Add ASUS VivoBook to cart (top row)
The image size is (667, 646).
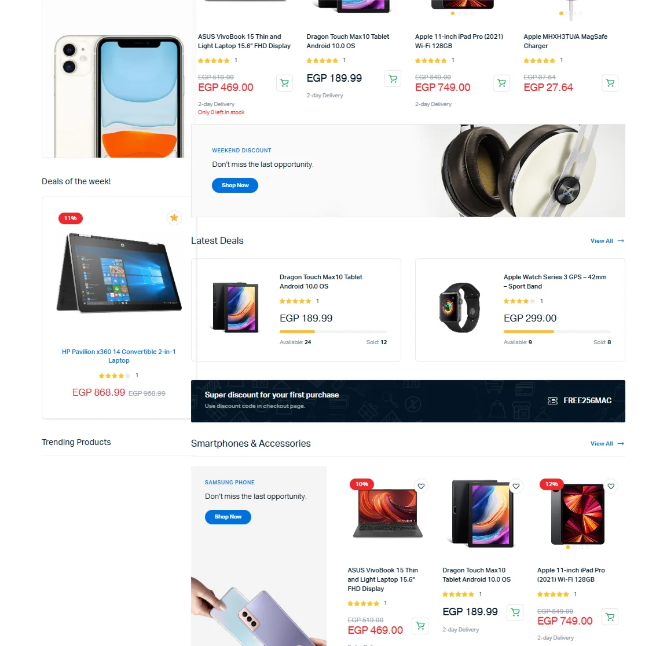(x=284, y=82)
